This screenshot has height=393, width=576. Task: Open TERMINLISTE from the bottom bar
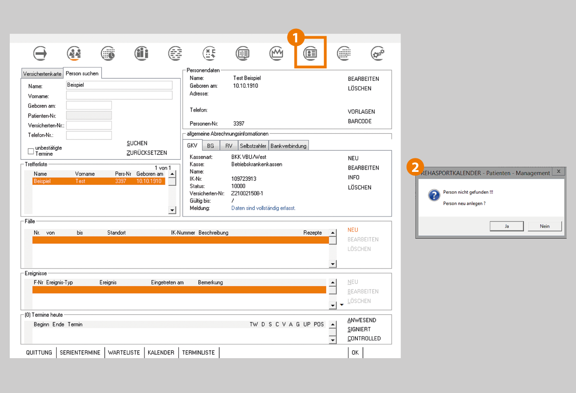(198, 353)
